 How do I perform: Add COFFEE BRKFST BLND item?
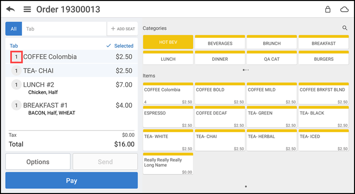pyautogui.click(x=324, y=94)
